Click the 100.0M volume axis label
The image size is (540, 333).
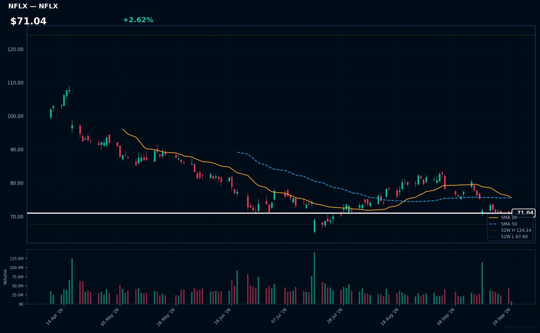coord(16,267)
